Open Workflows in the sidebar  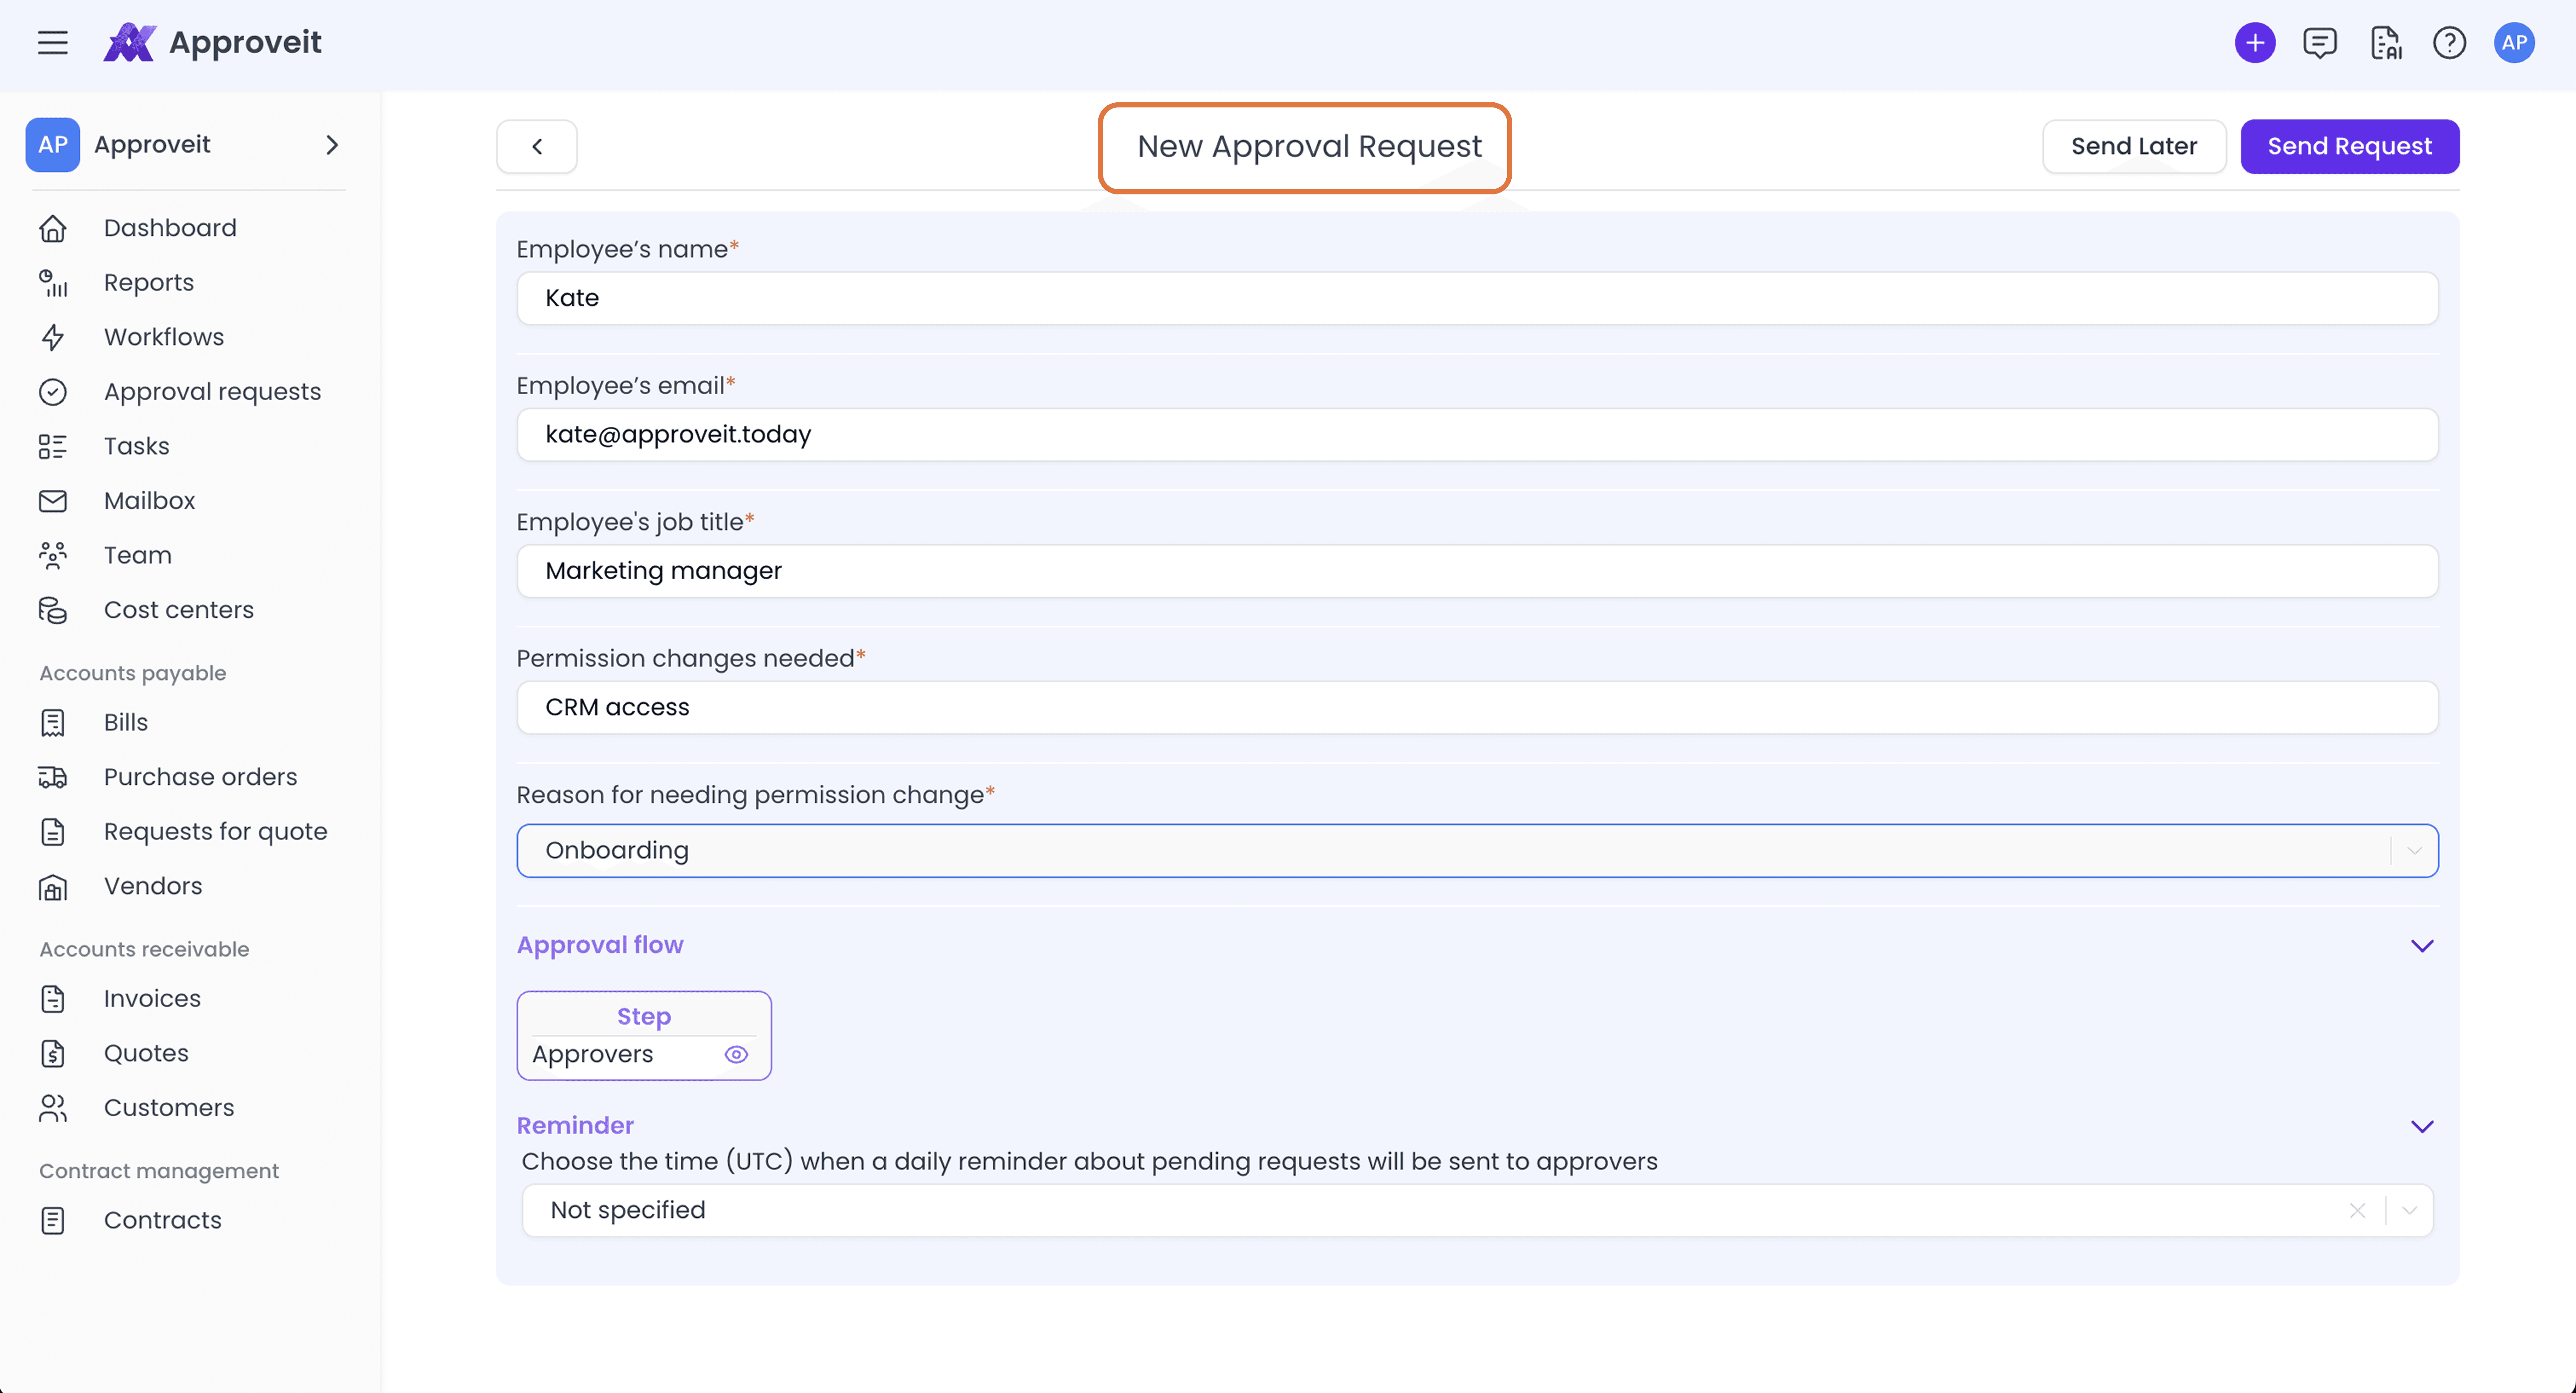[x=164, y=338]
